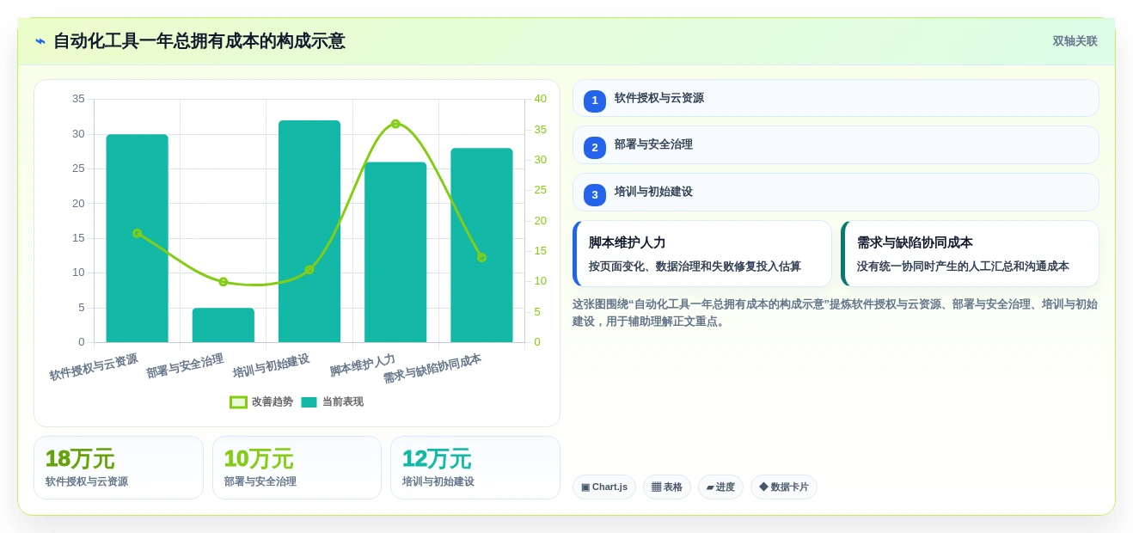
Task: Click the line point over 培训与初始建设
Action: click(309, 270)
